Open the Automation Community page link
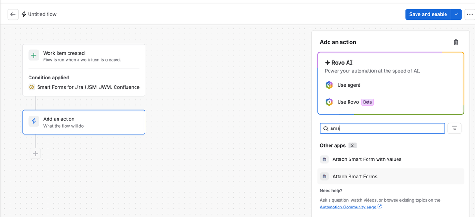This screenshot has width=475, height=217. click(x=348, y=207)
